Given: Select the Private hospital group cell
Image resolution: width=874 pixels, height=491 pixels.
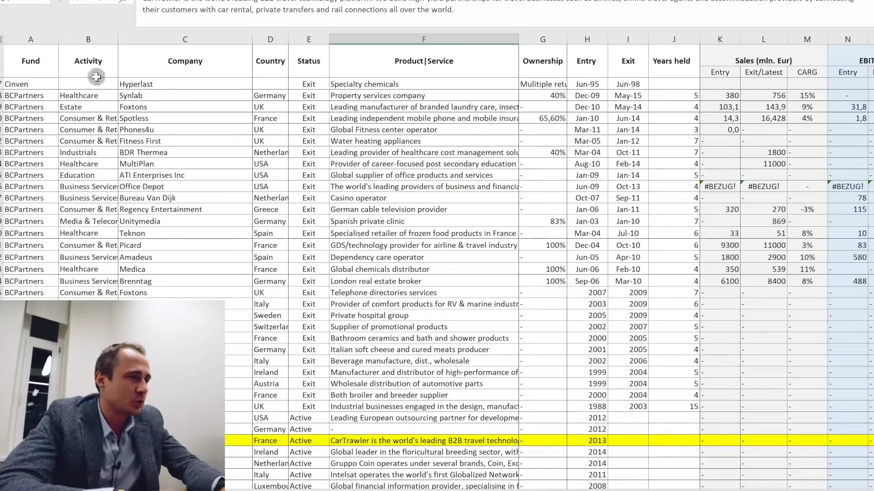Looking at the screenshot, I should point(424,315).
